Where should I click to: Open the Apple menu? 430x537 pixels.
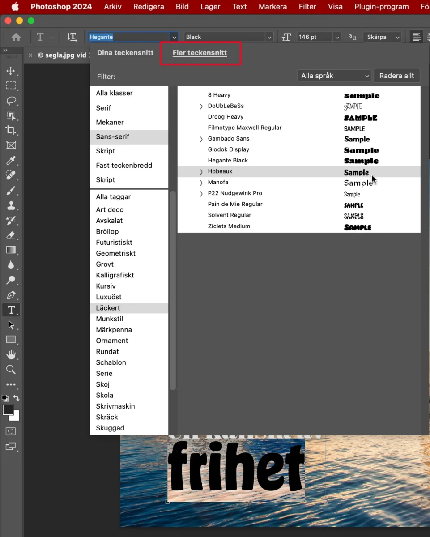pyautogui.click(x=15, y=7)
